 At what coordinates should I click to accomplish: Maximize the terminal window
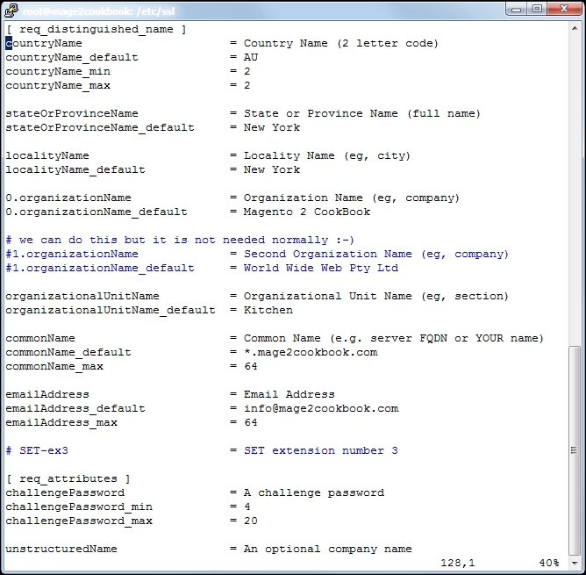tap(537, 9)
